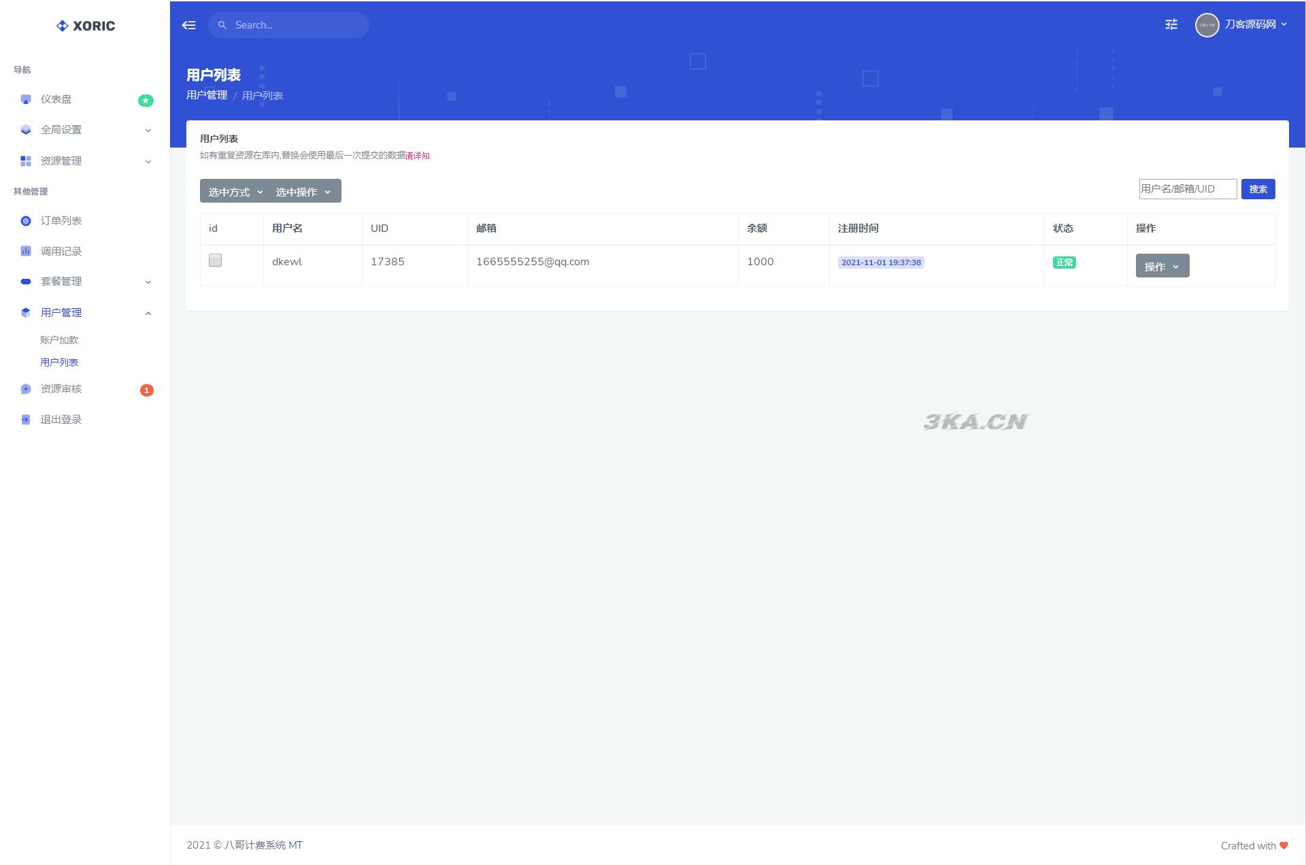The width and height of the screenshot is (1306, 865).
Task: Click the 用户列表 menu item
Action: click(59, 362)
